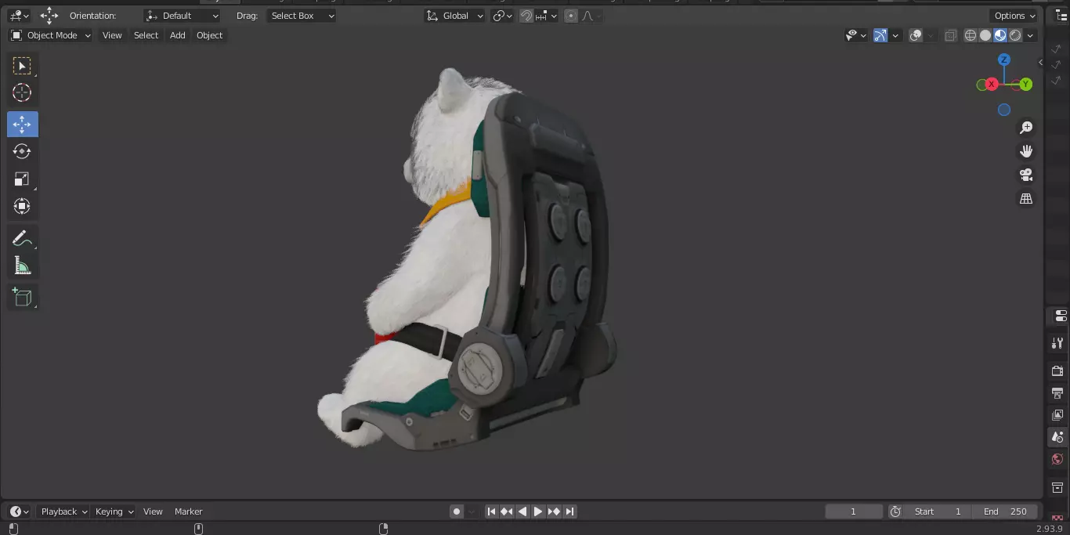Select the Move tool
The image size is (1070, 535).
tap(22, 125)
